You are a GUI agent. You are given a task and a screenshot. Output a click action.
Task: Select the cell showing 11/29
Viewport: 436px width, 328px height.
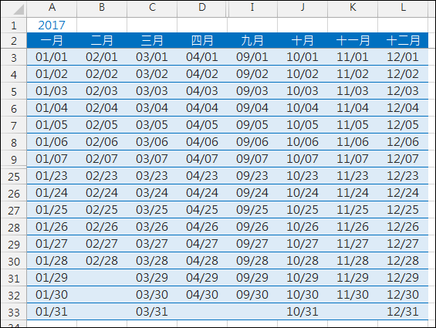coord(353,278)
